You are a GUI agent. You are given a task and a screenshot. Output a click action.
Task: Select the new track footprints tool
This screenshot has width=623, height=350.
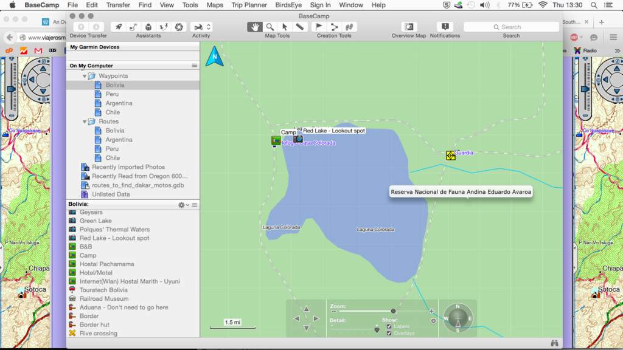point(349,27)
